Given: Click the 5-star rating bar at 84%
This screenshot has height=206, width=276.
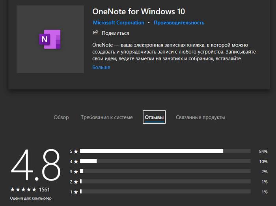Looking at the screenshot, I should pyautogui.click(x=165, y=151).
